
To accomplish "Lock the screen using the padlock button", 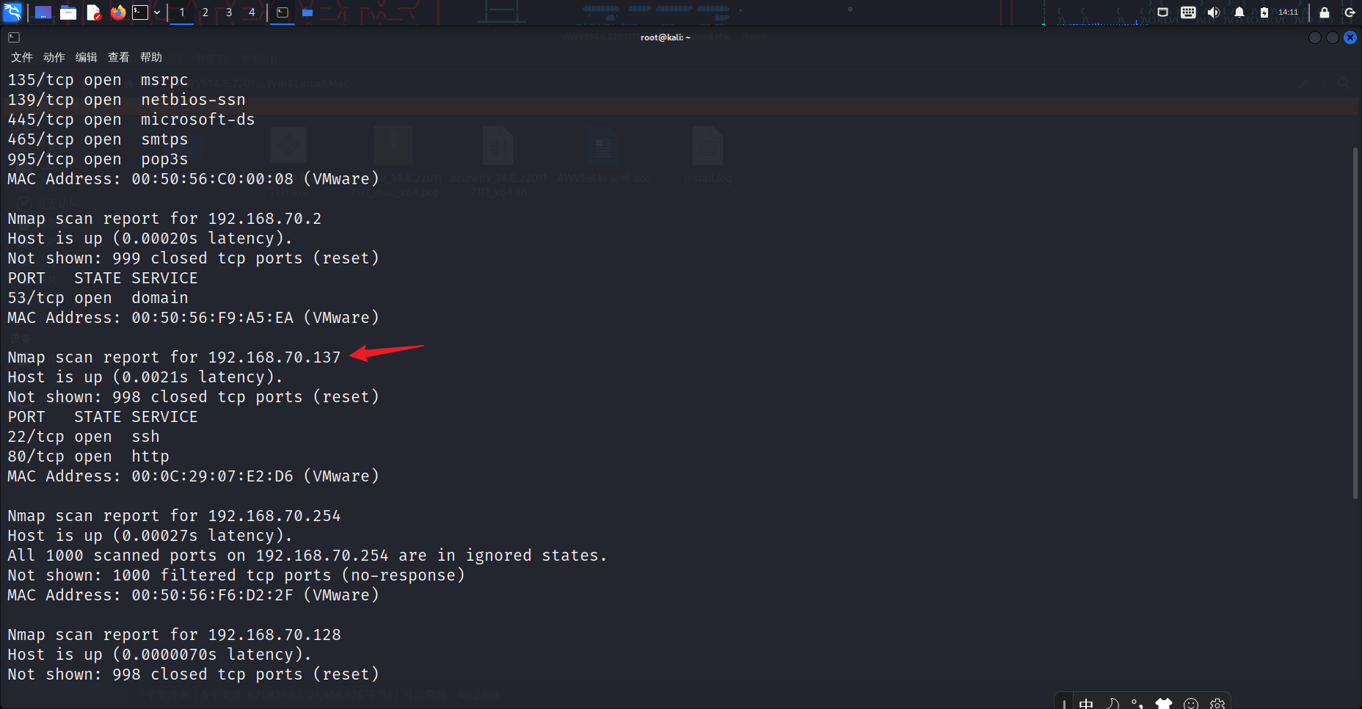I will click(1324, 12).
